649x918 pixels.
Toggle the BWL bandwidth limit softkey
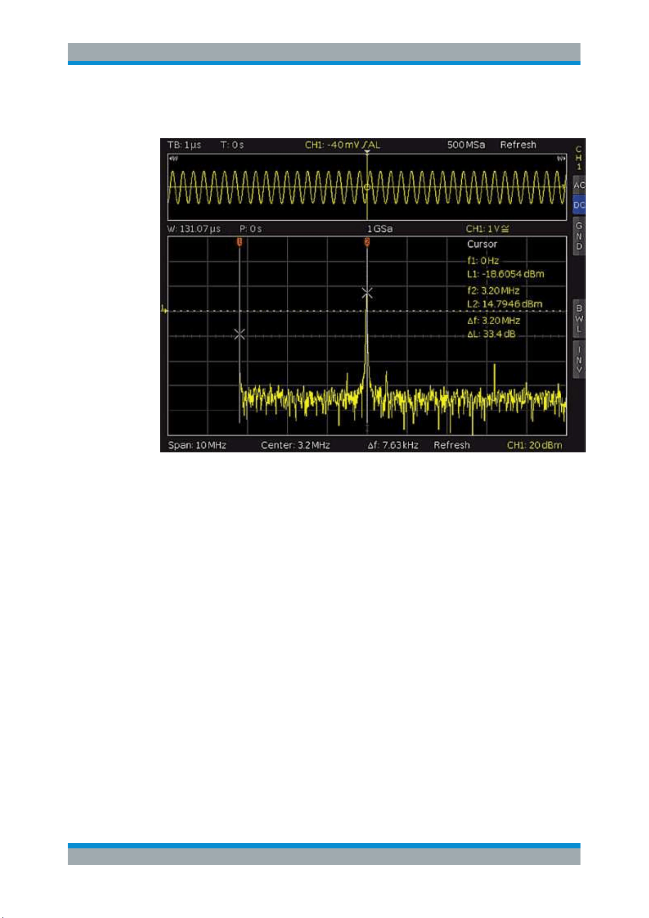click(579, 319)
